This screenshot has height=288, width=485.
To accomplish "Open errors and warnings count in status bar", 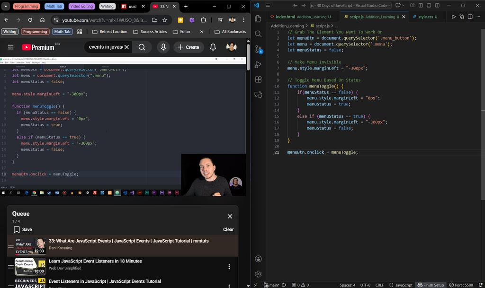I will (300, 285).
